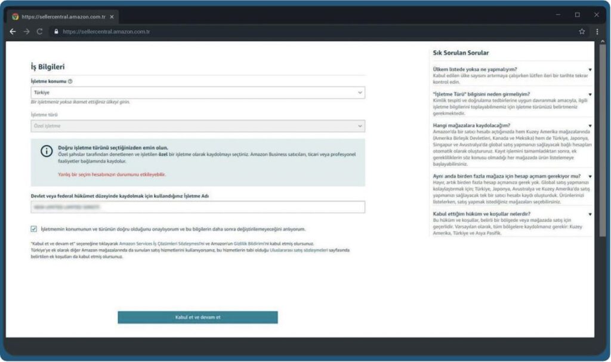This screenshot has width=611, height=362.
Task: Minimize the browser window
Action: 558,15
